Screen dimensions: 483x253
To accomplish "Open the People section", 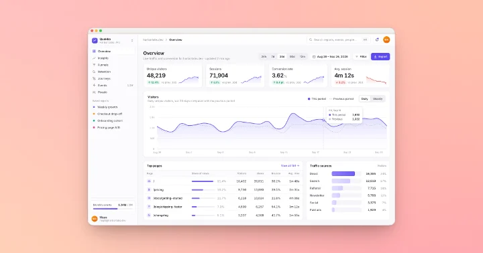I will coord(113,92).
